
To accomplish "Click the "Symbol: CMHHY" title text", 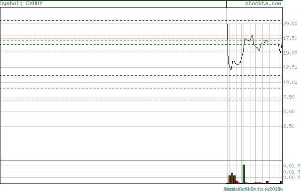I will point(21,4).
